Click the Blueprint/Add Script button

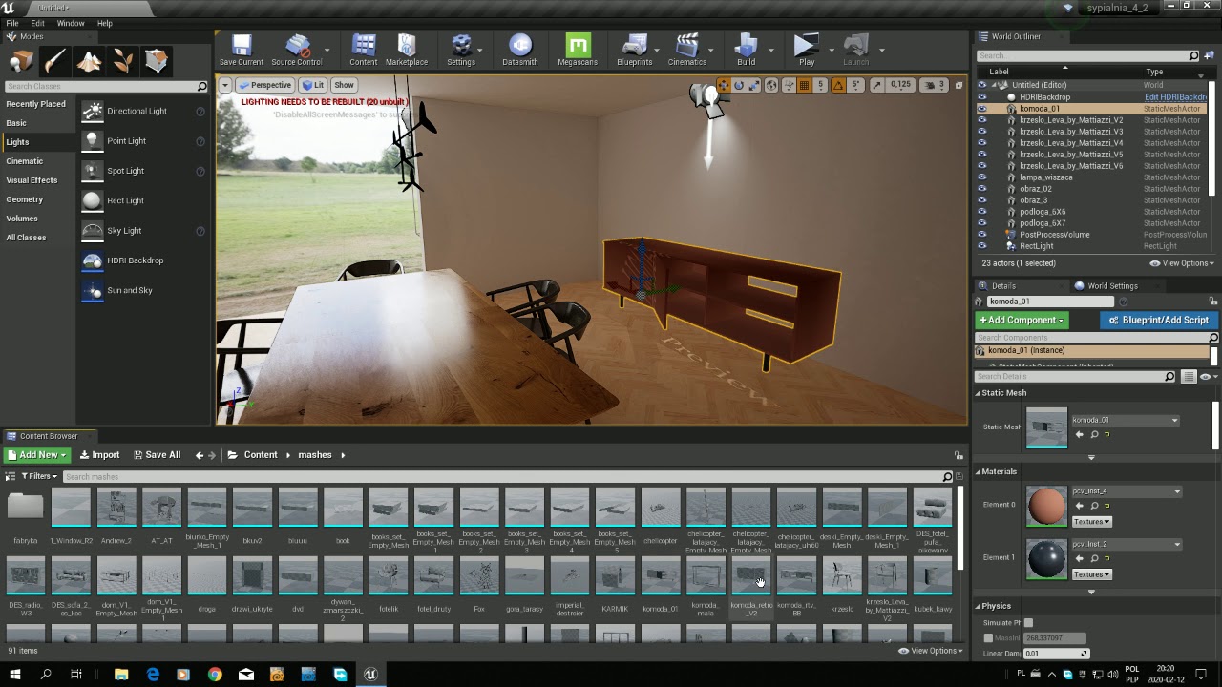point(1157,320)
